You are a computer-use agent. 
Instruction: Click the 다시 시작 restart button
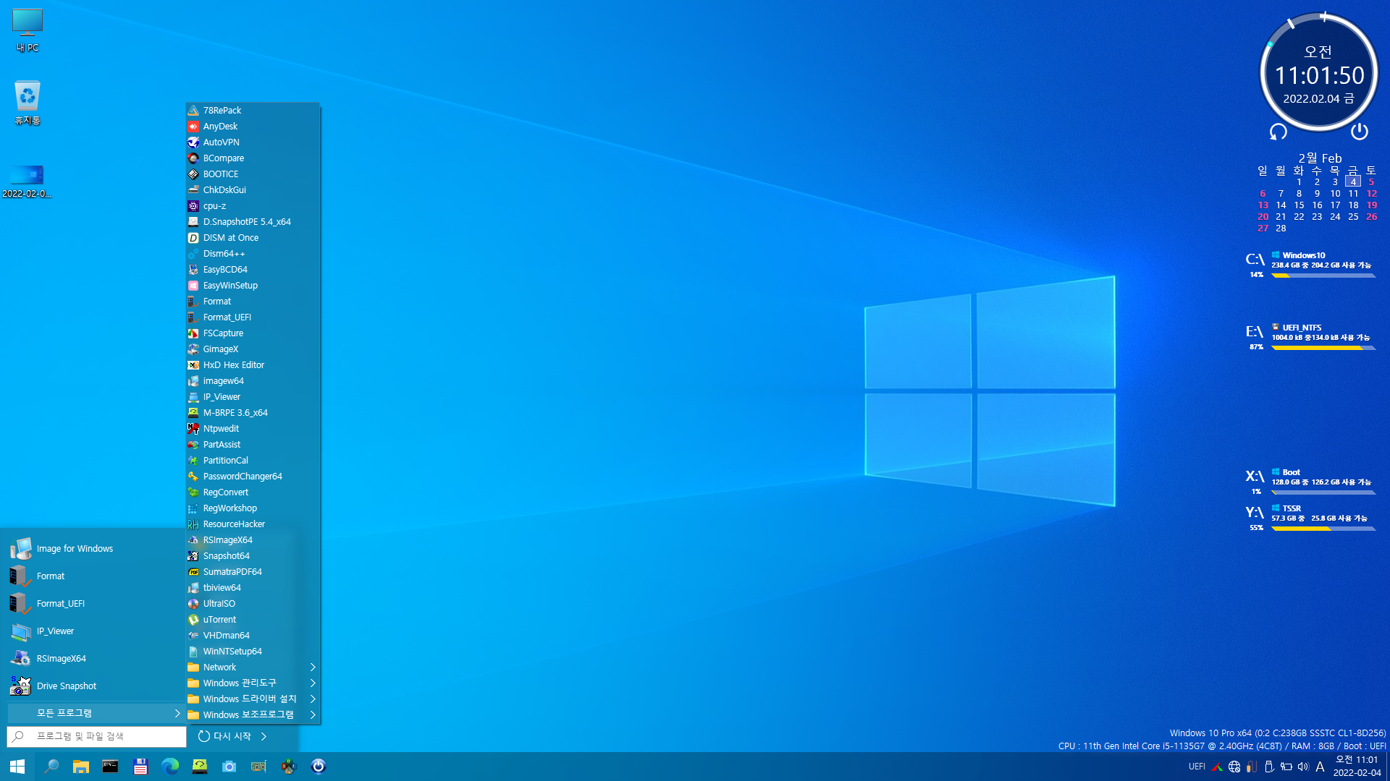(x=224, y=736)
